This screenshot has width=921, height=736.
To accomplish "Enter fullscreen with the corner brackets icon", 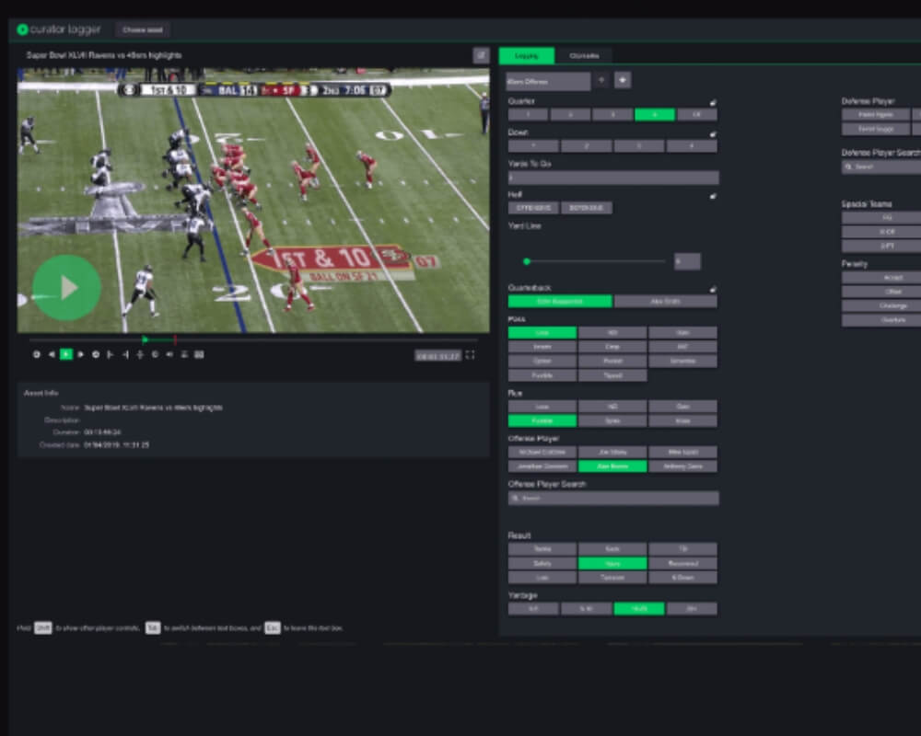I will click(x=470, y=355).
